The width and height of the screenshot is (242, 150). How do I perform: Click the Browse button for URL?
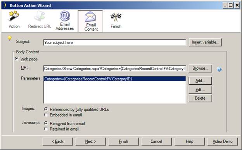200,69
